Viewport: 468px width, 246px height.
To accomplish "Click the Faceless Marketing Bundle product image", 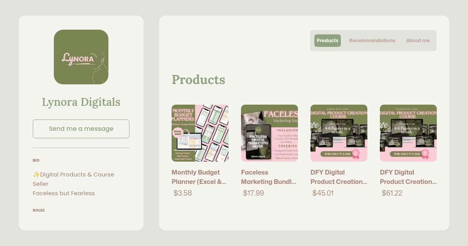I will coord(269,133).
